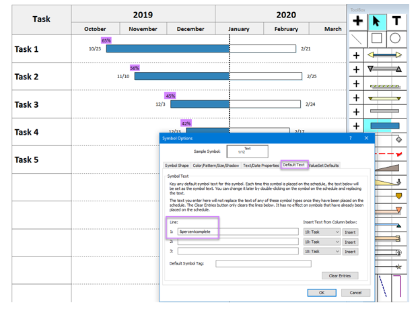Open the line 2 column dropdown
Viewport: 418px width, 309px height.
tap(322, 242)
